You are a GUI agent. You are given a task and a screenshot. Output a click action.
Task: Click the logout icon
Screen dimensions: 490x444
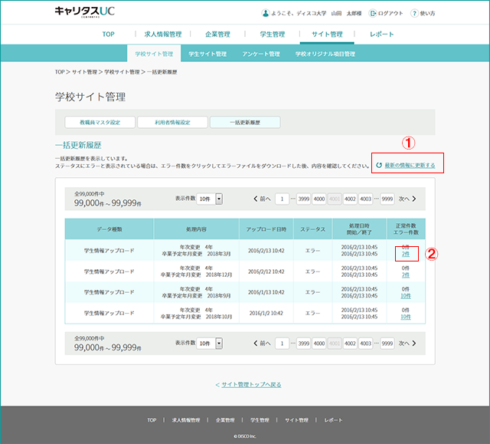pos(373,13)
